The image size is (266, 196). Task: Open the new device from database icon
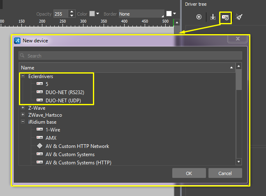tap(225, 17)
